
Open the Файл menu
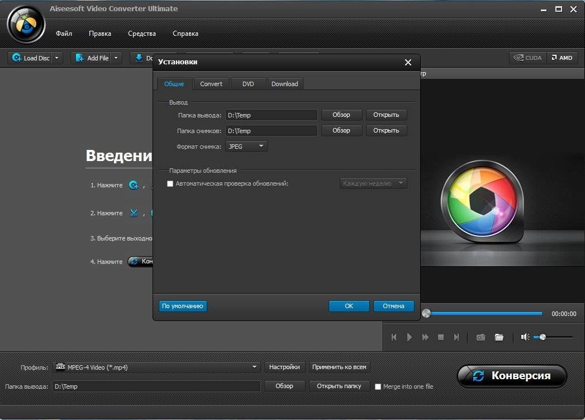[64, 33]
